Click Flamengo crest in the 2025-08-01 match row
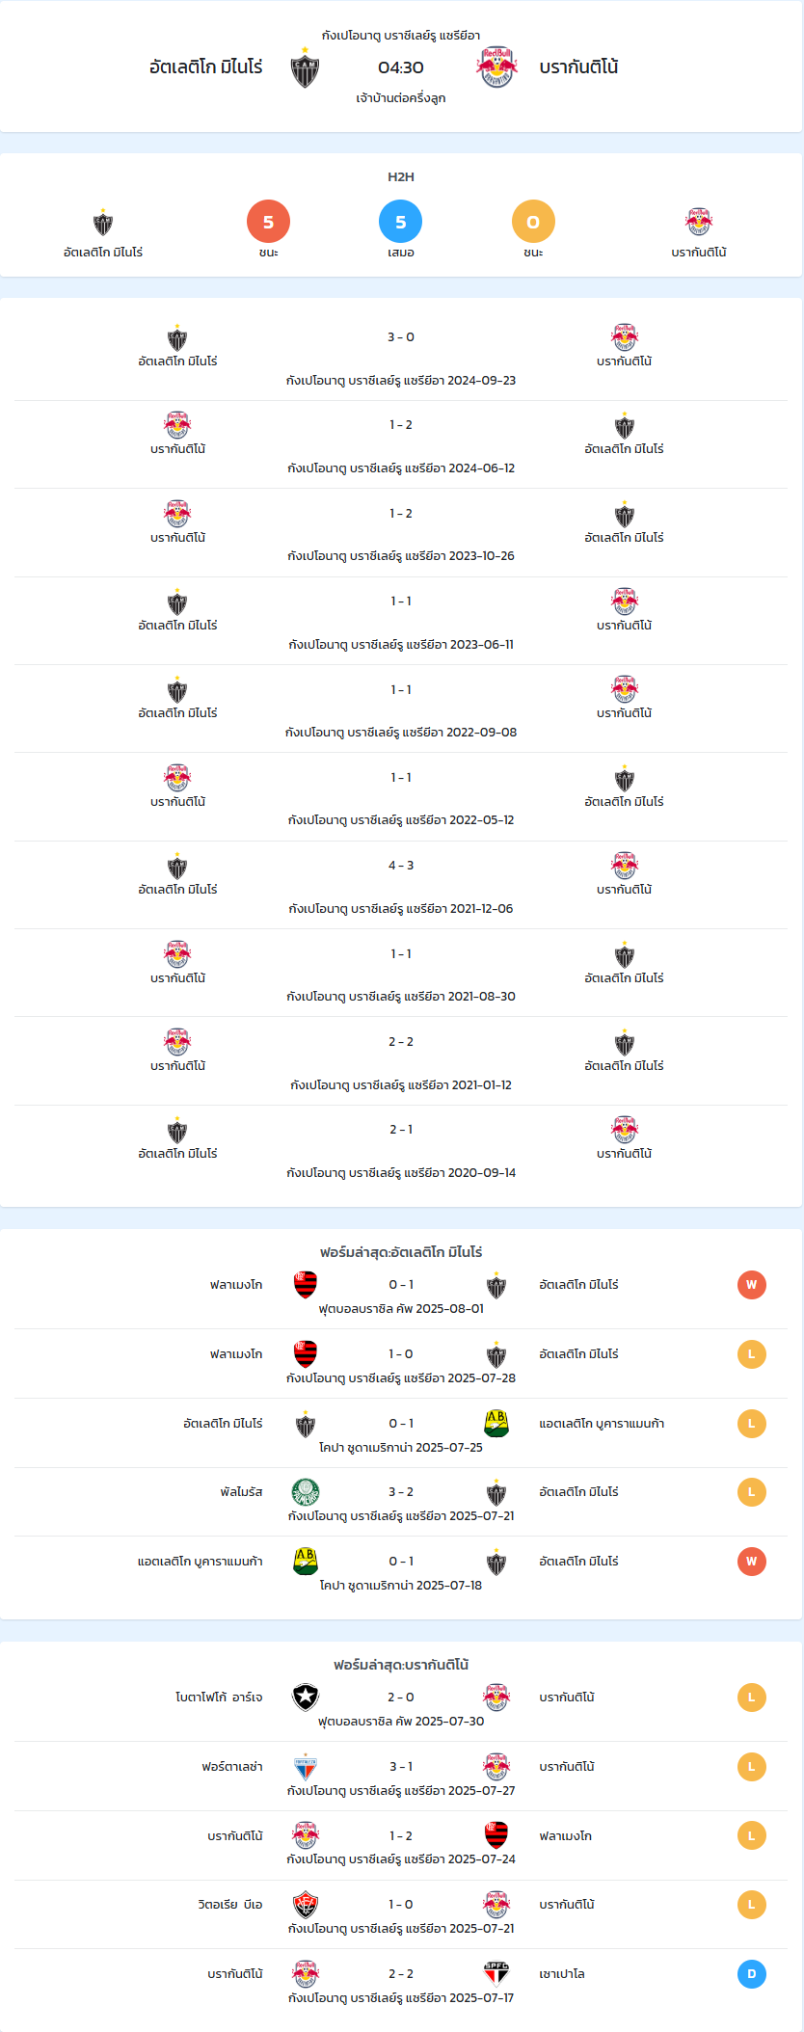 (x=306, y=1285)
